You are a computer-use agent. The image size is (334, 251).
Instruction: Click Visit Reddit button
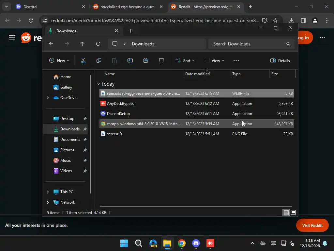312,225
